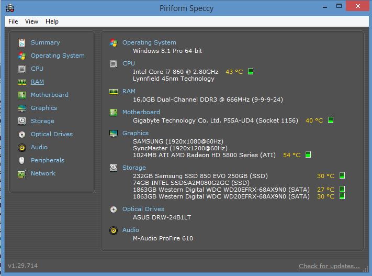This screenshot has height=276, width=372.
Task: Open the Operating System heading link in the main panel
Action: click(149, 42)
